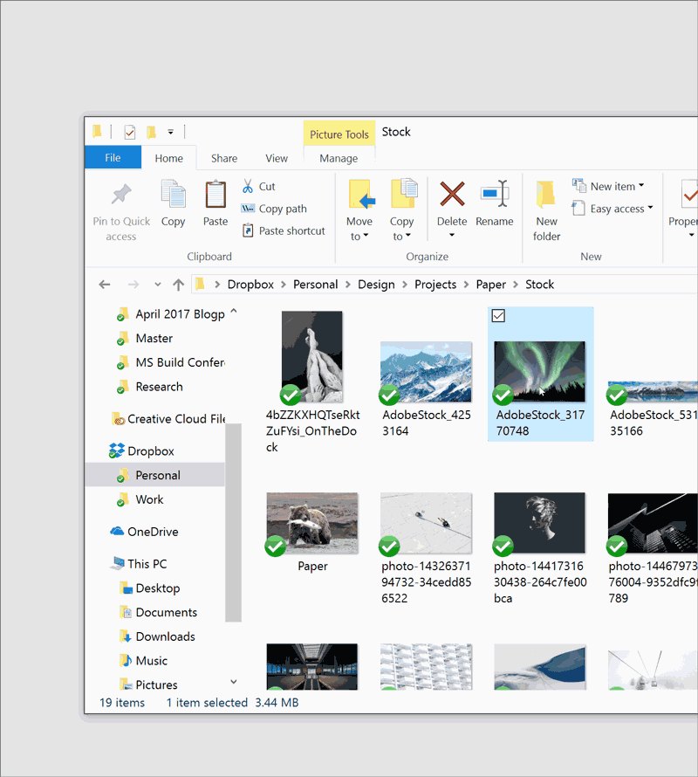Click Dropbox in the address path
The image size is (698, 777).
(x=250, y=285)
